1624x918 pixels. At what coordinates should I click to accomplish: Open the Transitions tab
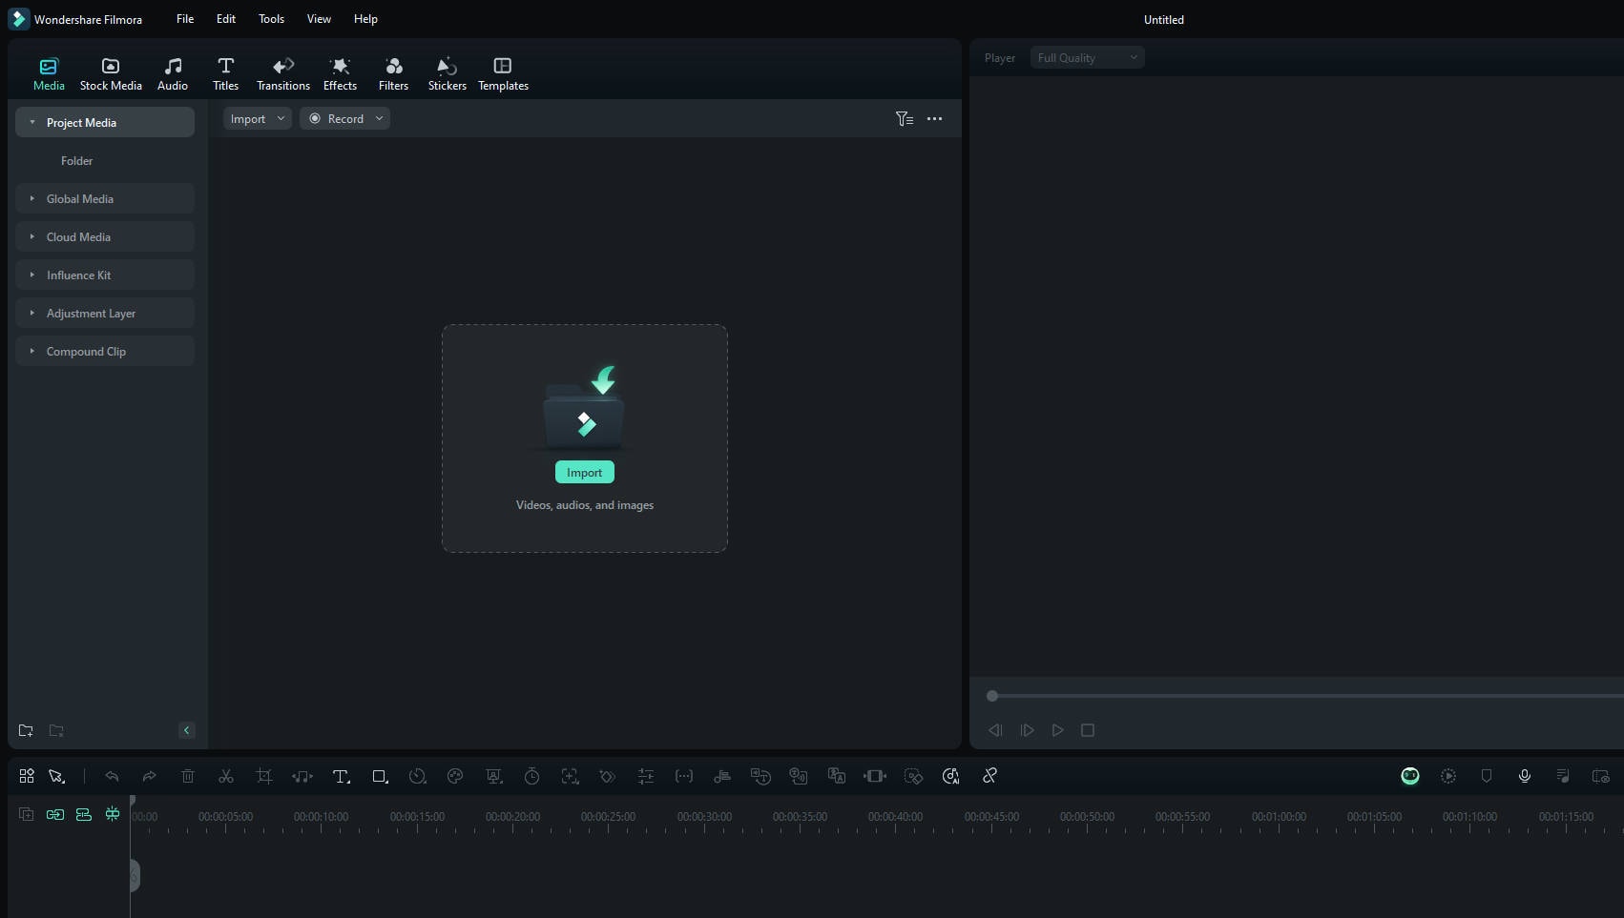(283, 73)
